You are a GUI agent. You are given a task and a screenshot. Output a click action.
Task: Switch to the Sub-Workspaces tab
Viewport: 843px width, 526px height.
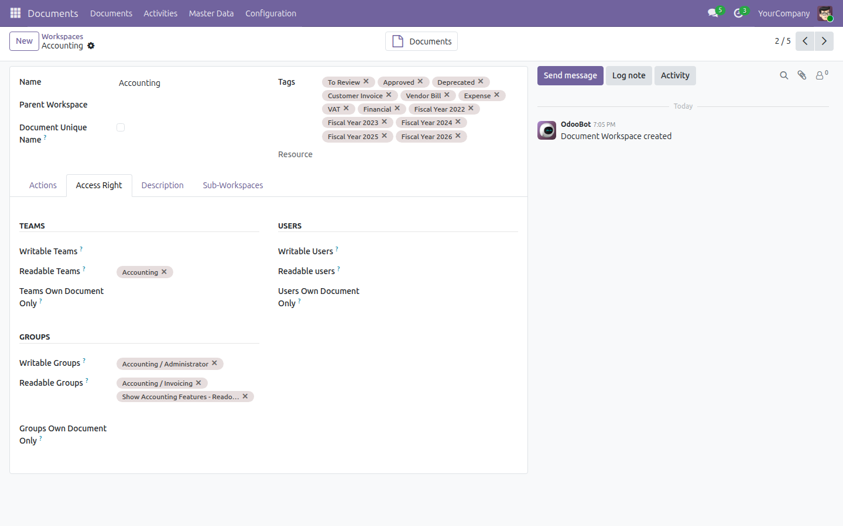[233, 185]
